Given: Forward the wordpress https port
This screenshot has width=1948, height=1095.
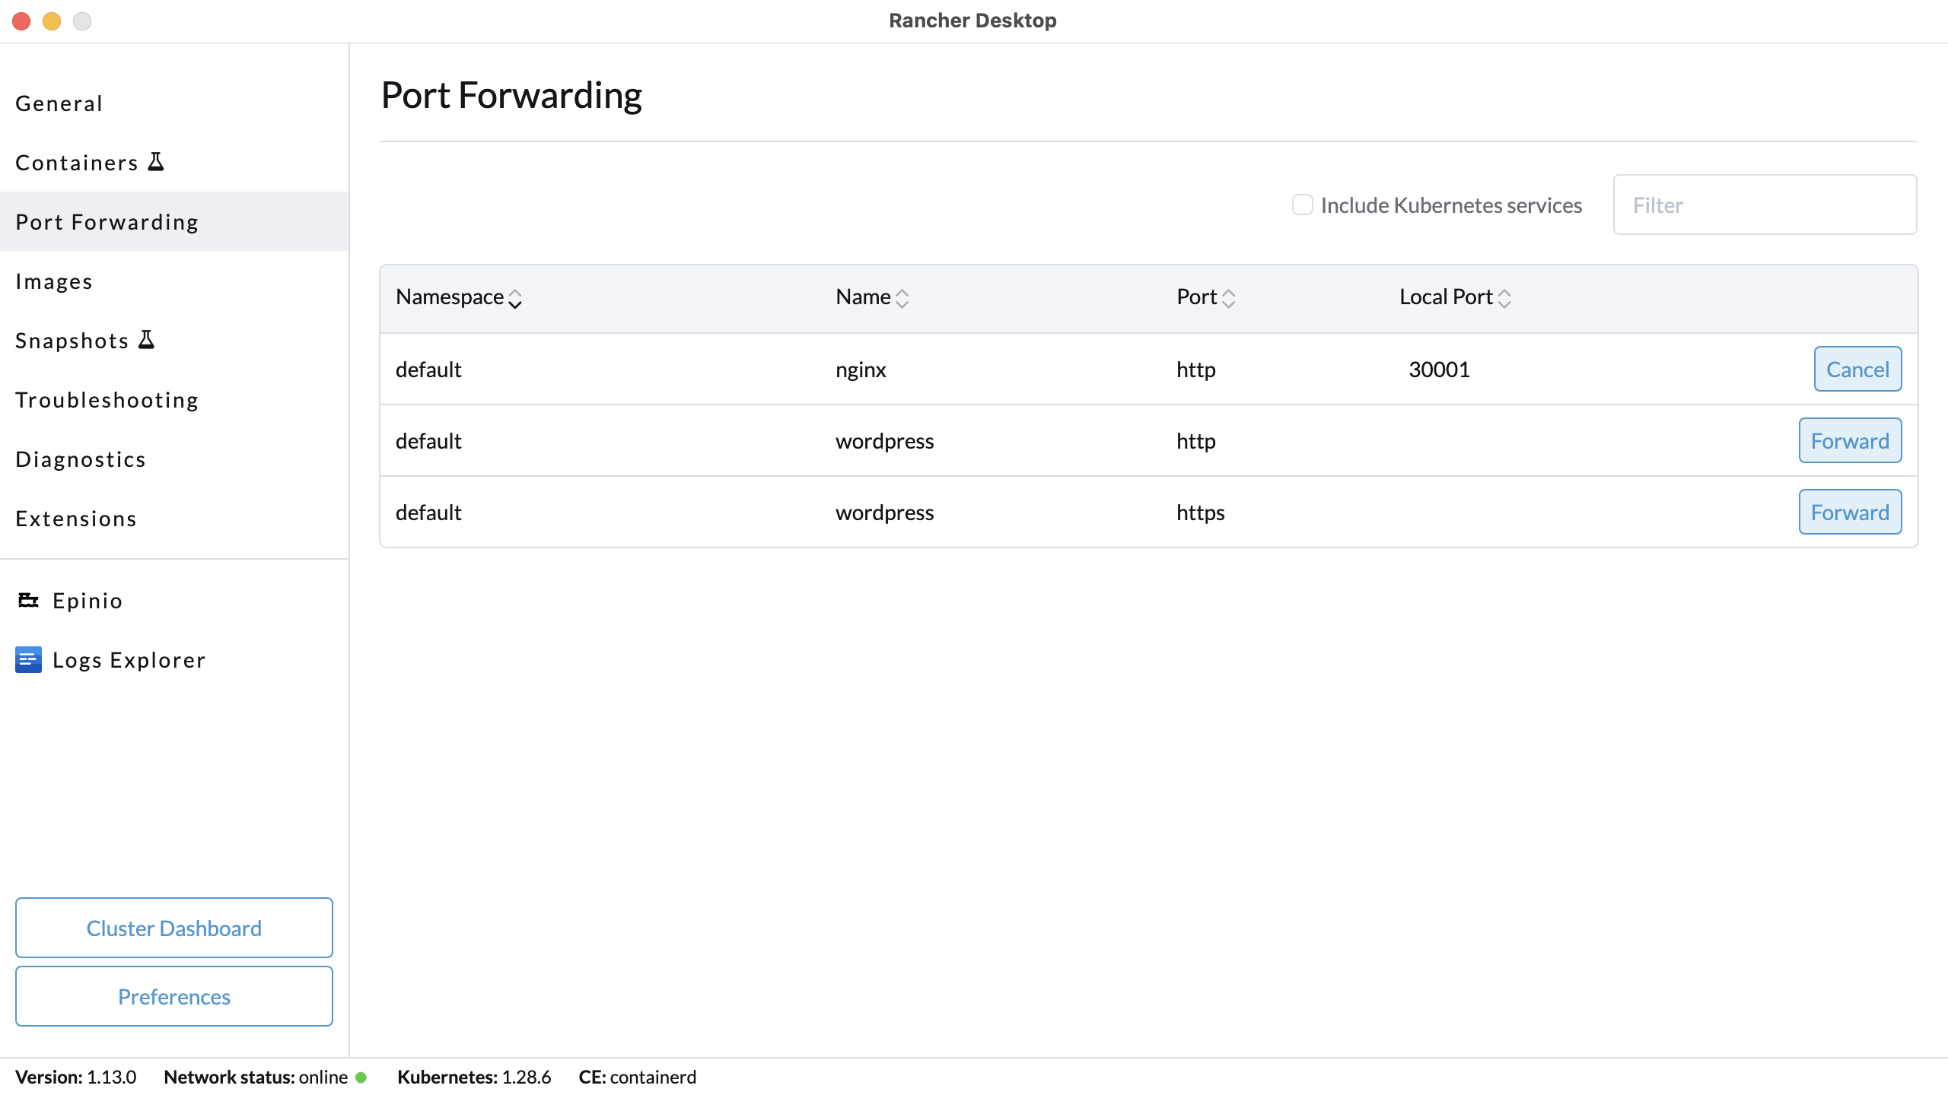Looking at the screenshot, I should click(x=1850, y=512).
